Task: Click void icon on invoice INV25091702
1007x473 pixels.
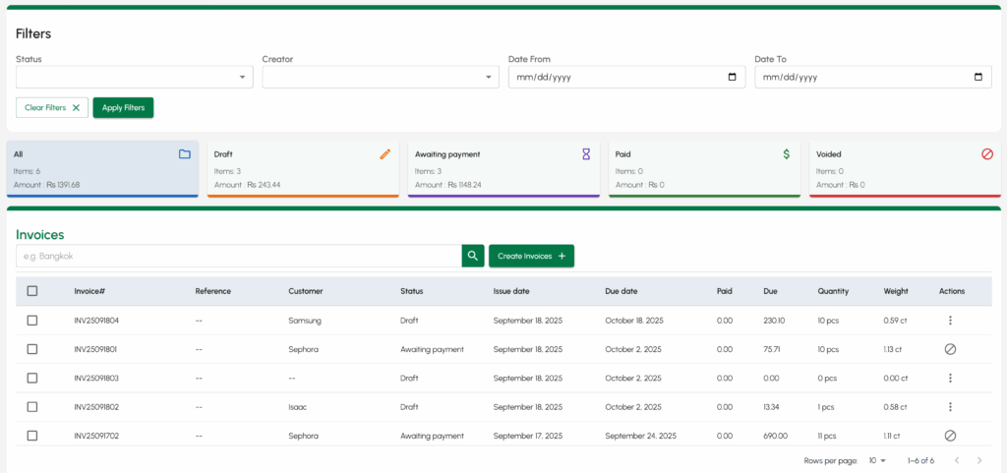Action: tap(950, 436)
